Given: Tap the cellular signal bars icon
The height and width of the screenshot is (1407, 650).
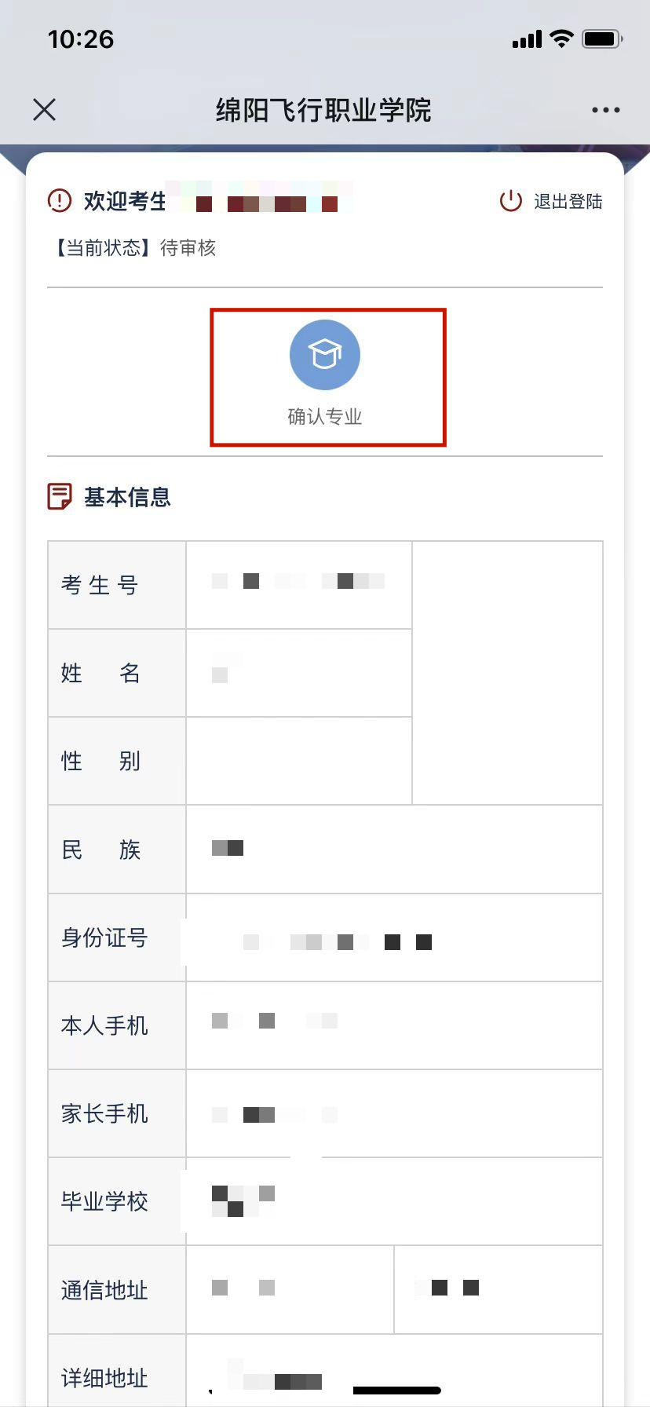Looking at the screenshot, I should (527, 39).
